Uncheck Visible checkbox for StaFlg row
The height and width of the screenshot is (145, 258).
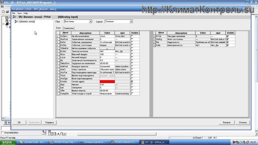click(x=227, y=39)
